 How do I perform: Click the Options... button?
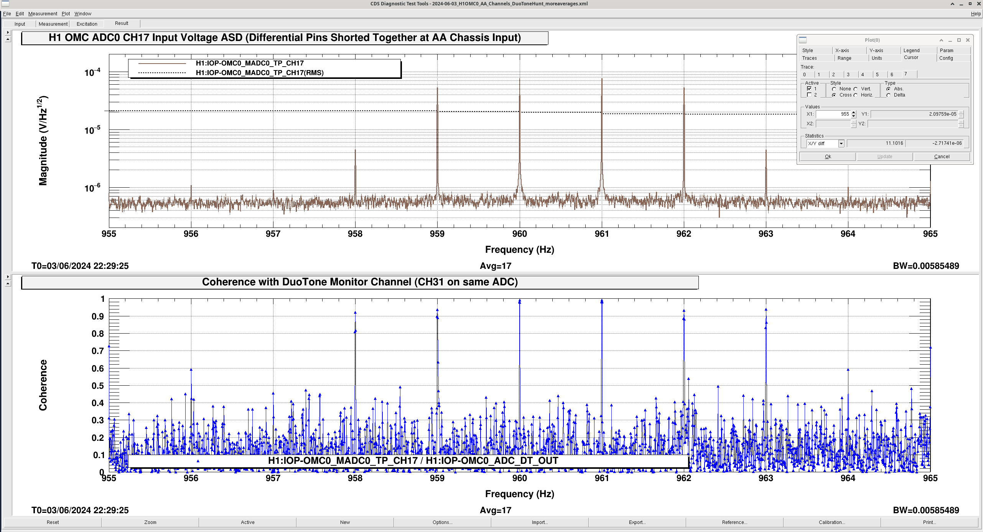pos(442,522)
